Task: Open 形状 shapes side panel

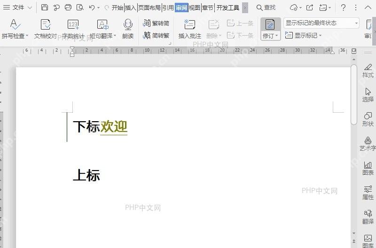Action: tap(368, 120)
